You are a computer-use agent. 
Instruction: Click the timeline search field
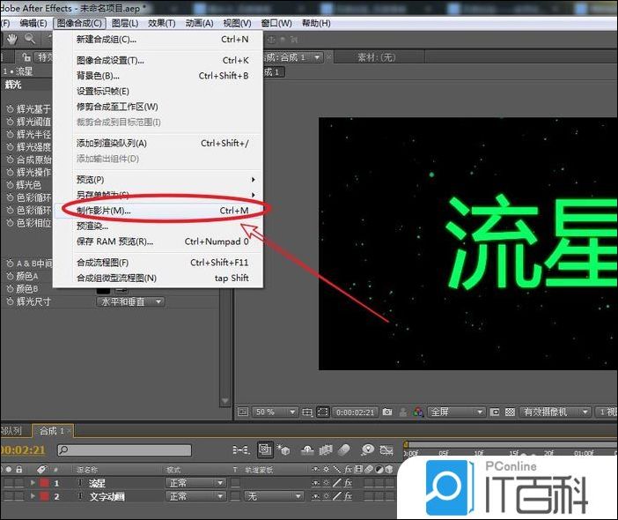pyautogui.click(x=124, y=449)
